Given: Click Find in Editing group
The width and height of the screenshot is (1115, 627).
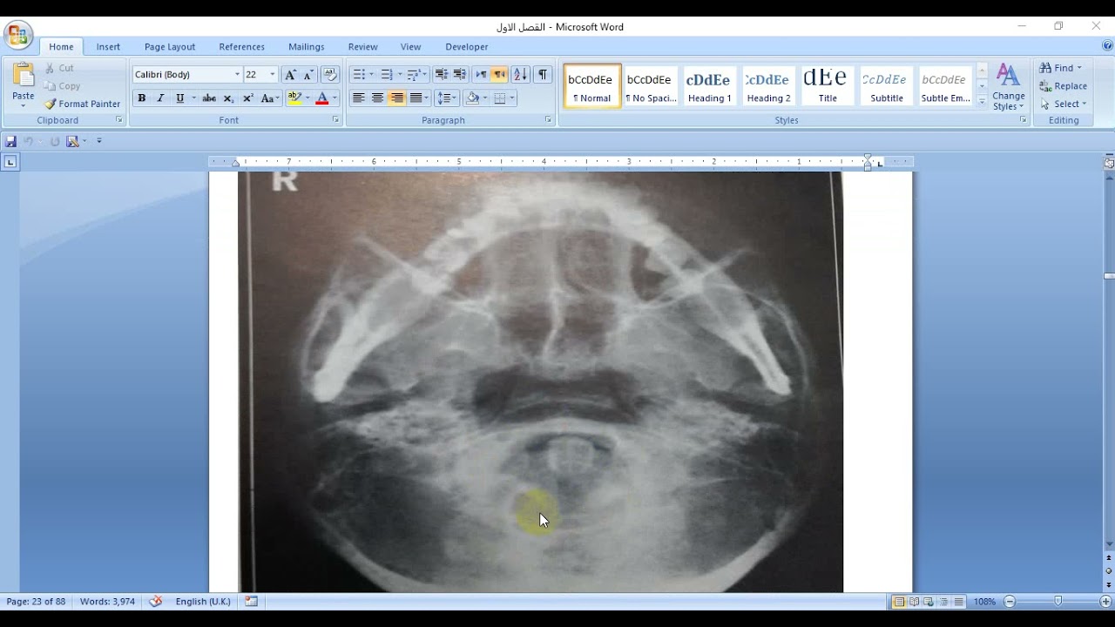Looking at the screenshot, I should click(1060, 68).
